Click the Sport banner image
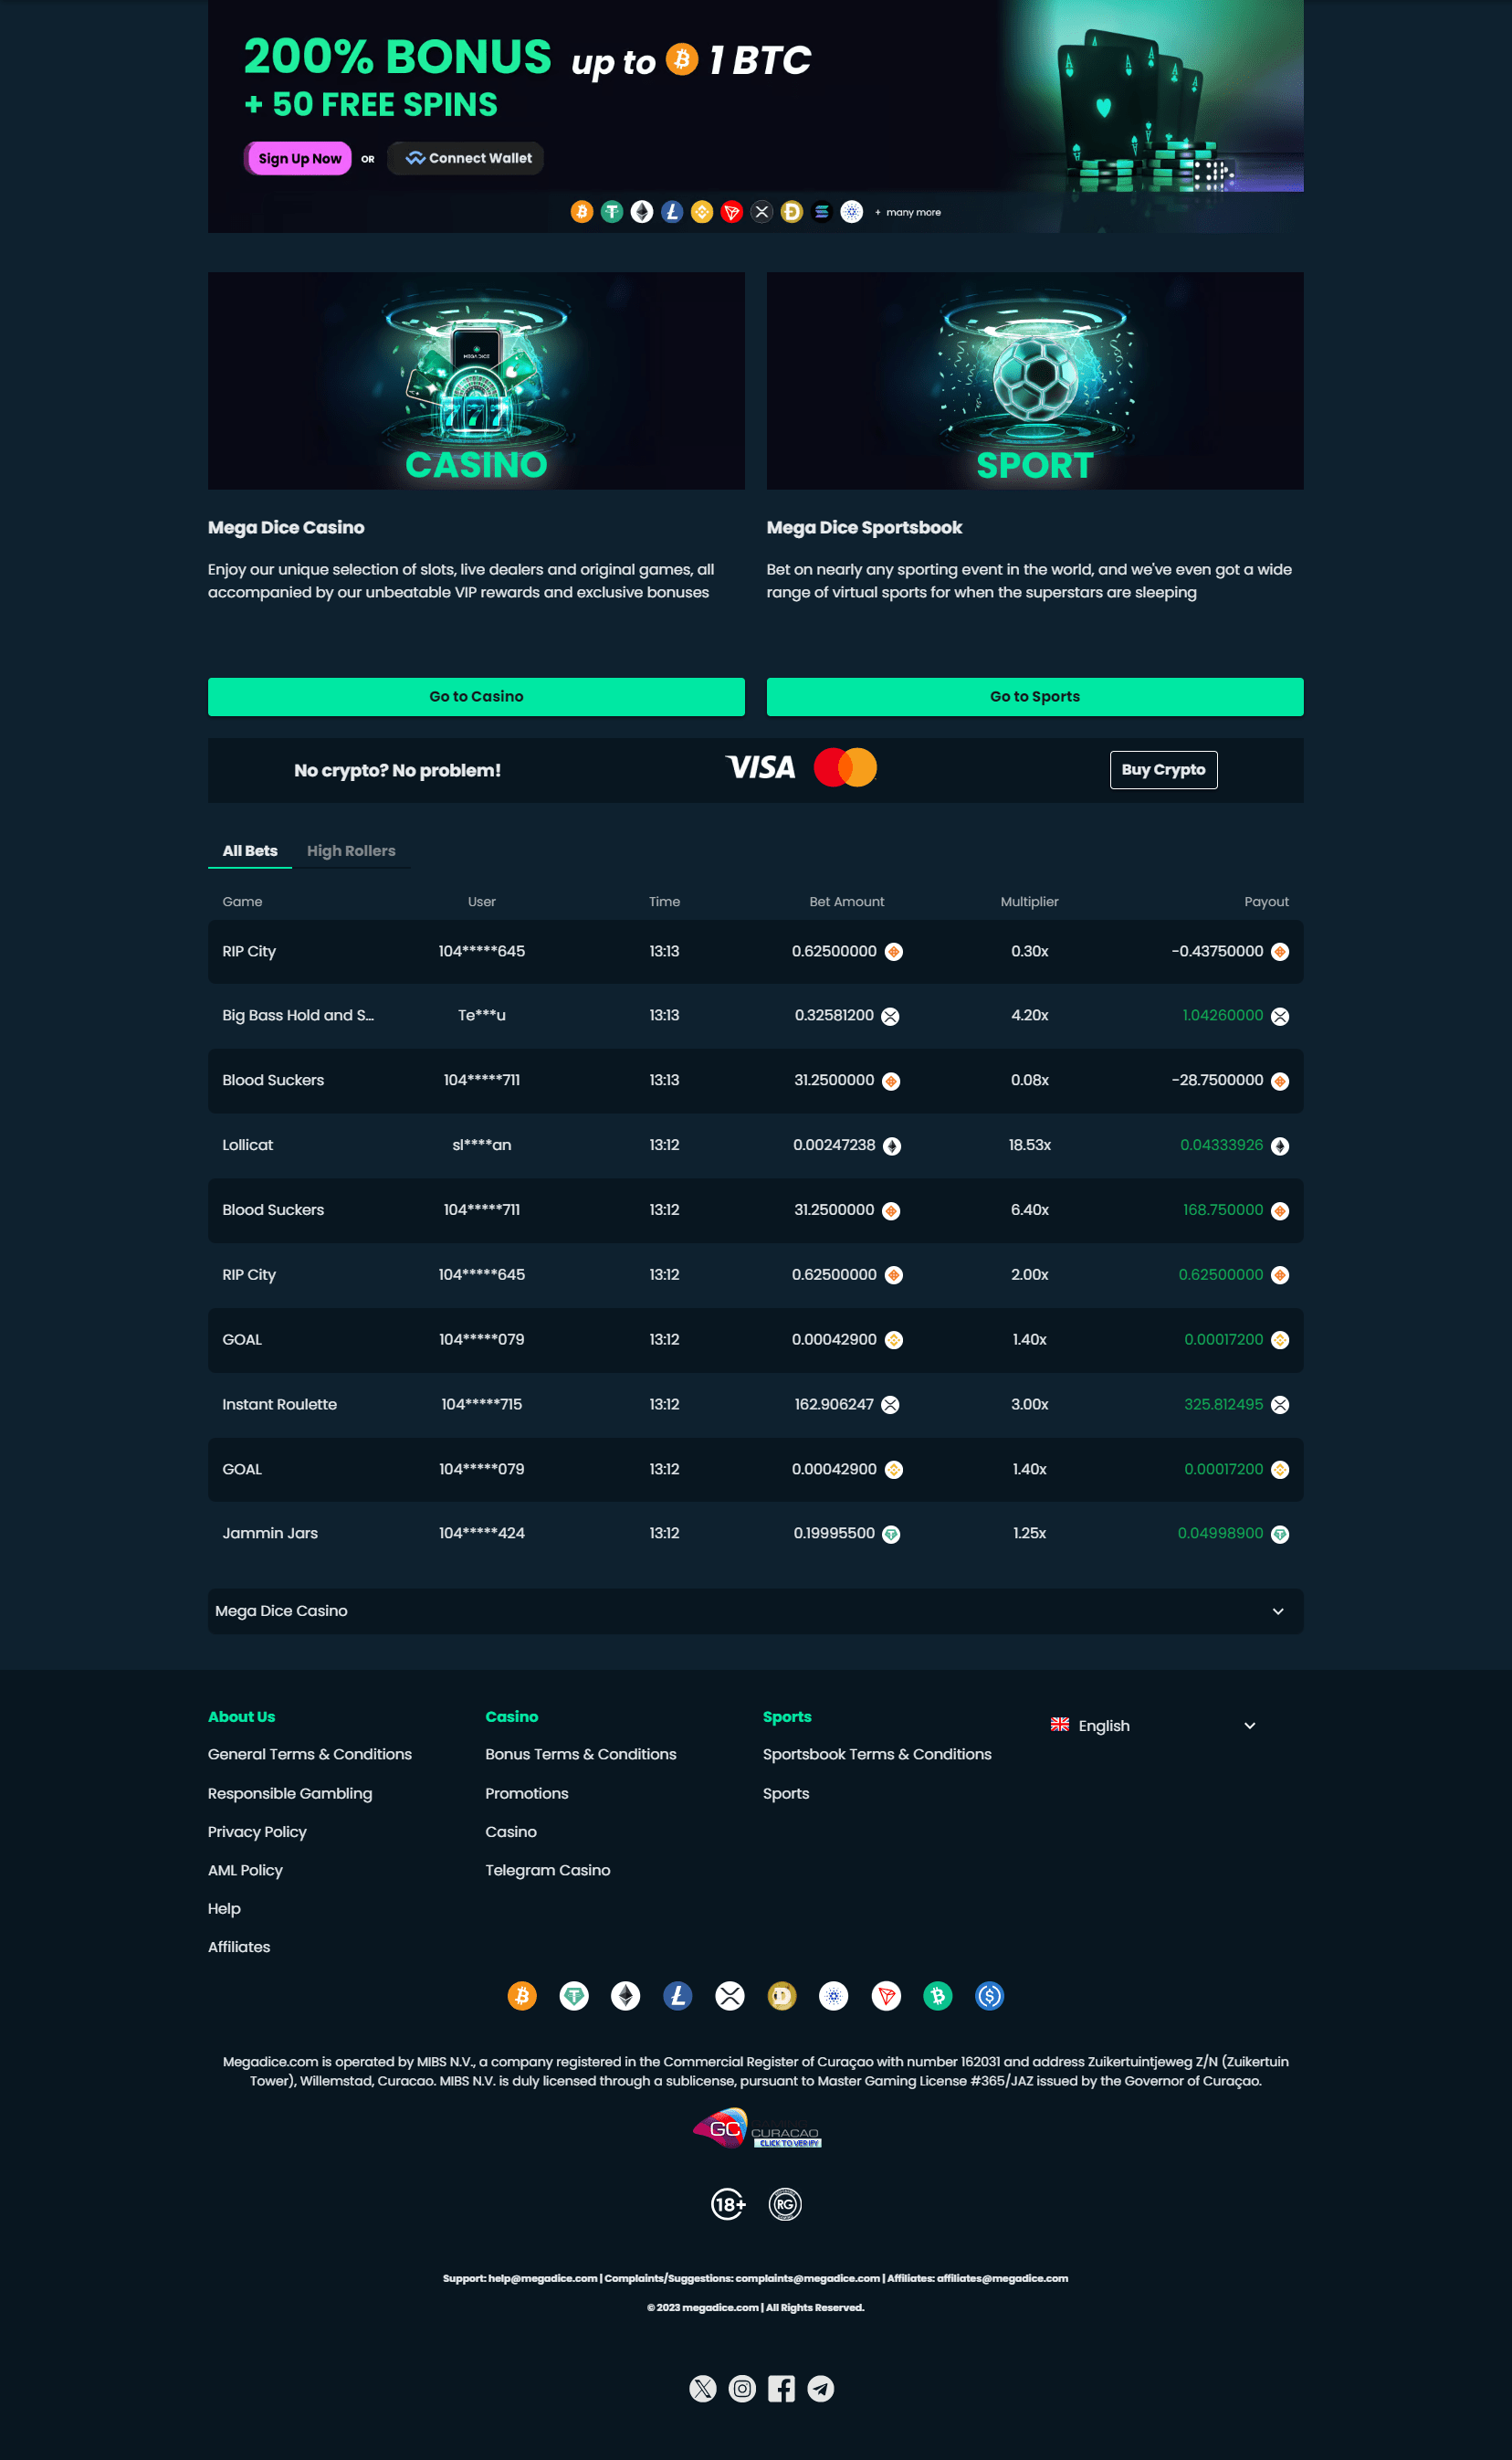 (1034, 380)
